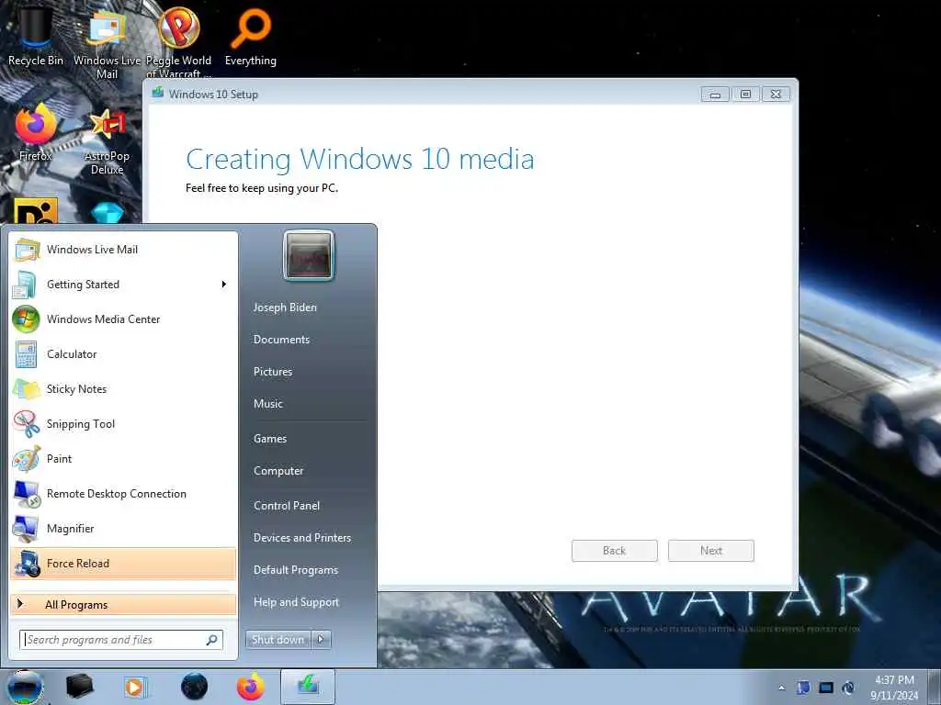Open the Paint program icon
The height and width of the screenshot is (705, 941).
click(26, 459)
